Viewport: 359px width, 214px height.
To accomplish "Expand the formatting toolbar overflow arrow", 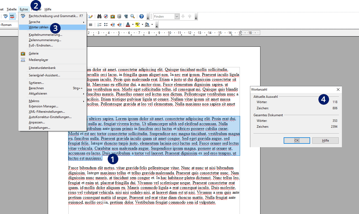I will 157,25.
